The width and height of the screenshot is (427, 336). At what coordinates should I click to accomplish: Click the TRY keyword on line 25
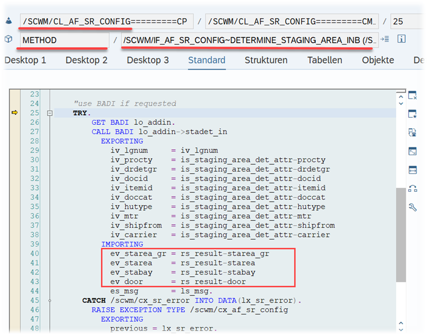tap(80, 113)
